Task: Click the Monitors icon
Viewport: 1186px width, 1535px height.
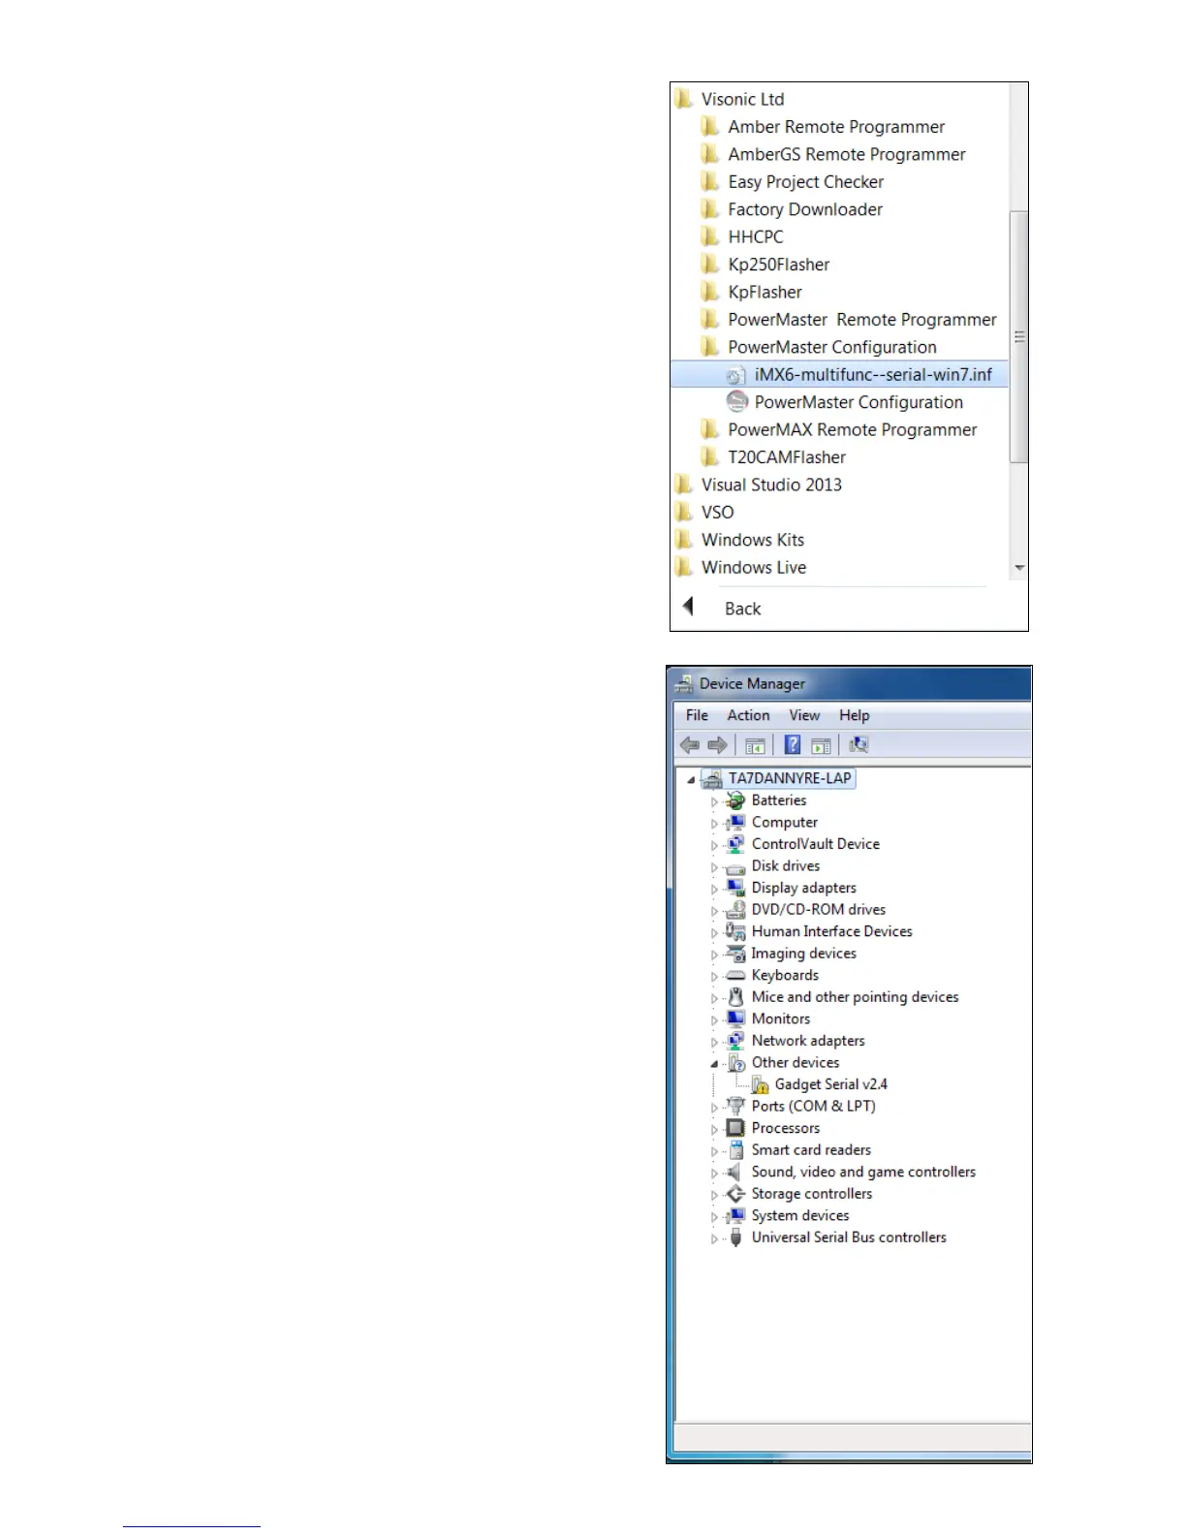Action: 735,1019
